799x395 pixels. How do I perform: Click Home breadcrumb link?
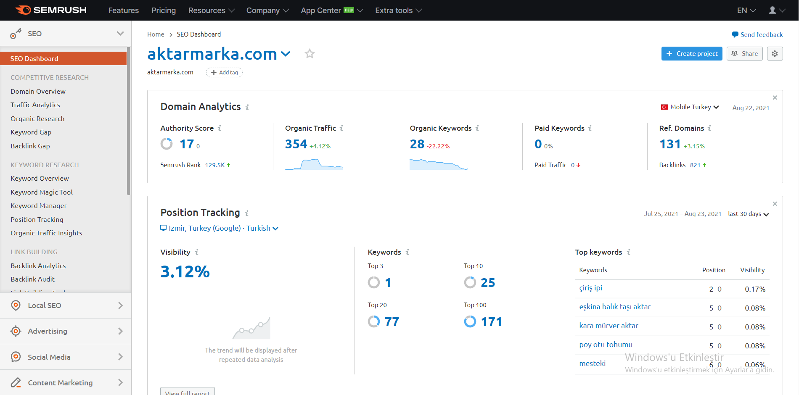click(156, 34)
